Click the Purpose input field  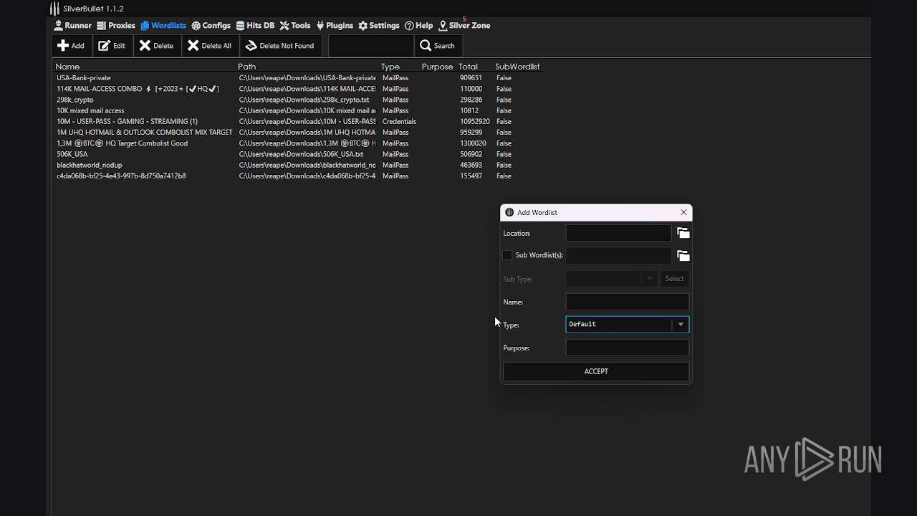pos(628,348)
